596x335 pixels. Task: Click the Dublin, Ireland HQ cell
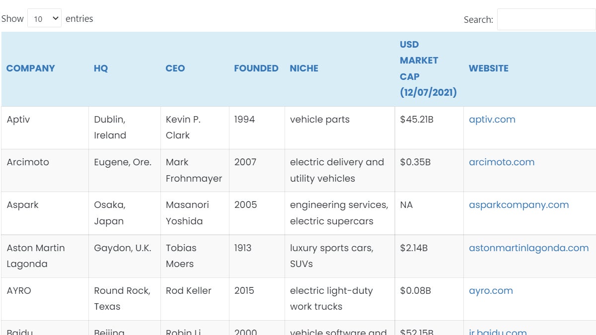coord(125,128)
